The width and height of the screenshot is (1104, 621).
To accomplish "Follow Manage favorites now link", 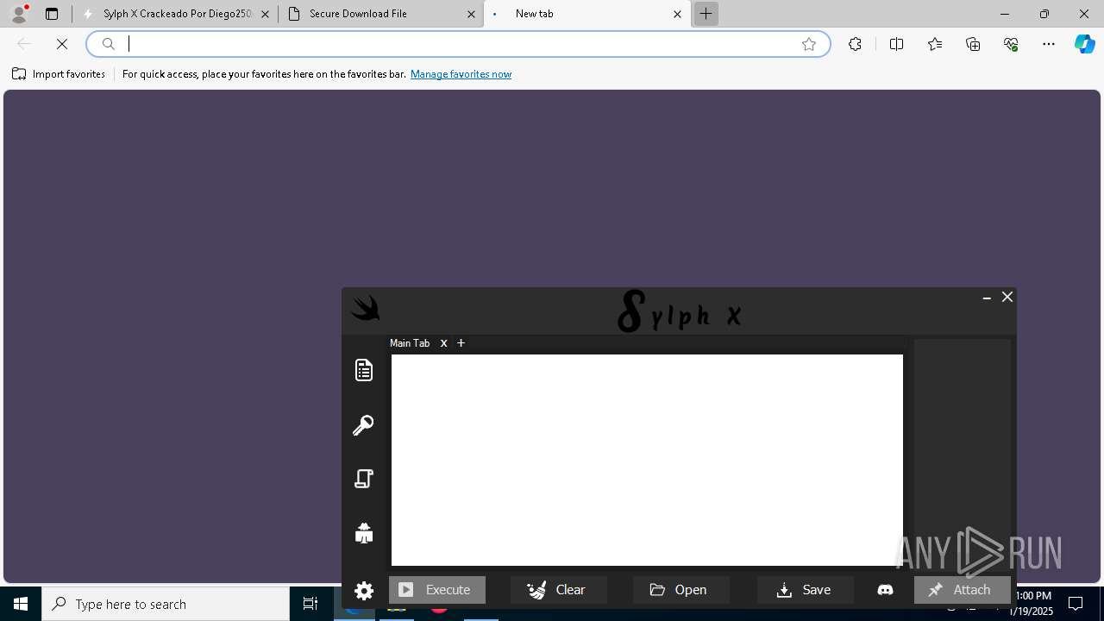I will pos(461,74).
